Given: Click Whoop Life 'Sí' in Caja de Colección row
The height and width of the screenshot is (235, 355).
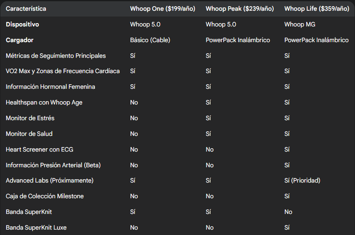Looking at the screenshot, I should pyautogui.click(x=287, y=196).
